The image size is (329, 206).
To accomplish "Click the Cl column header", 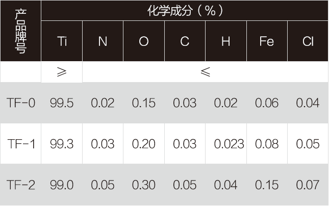I will click(x=308, y=41).
